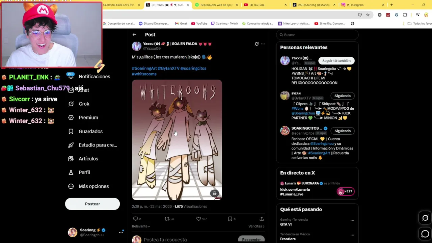Click Siguiendo button for SOARINGCITOS
Screen dimensions: 432x243
tap(343, 131)
